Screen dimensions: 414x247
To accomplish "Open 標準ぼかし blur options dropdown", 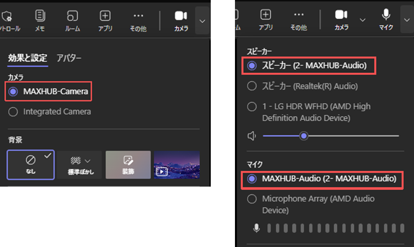I will [x=88, y=161].
